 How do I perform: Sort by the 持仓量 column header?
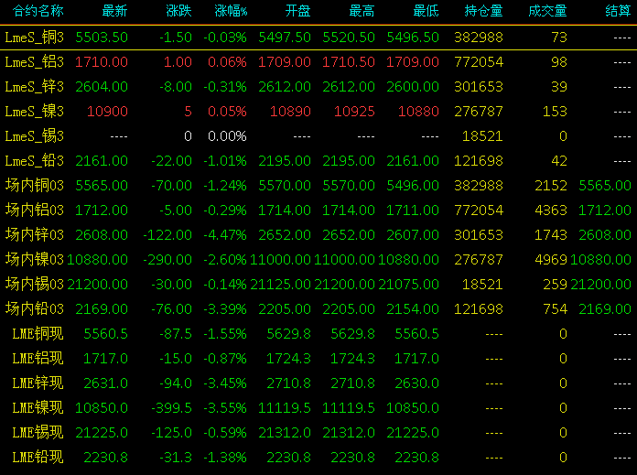tap(483, 11)
